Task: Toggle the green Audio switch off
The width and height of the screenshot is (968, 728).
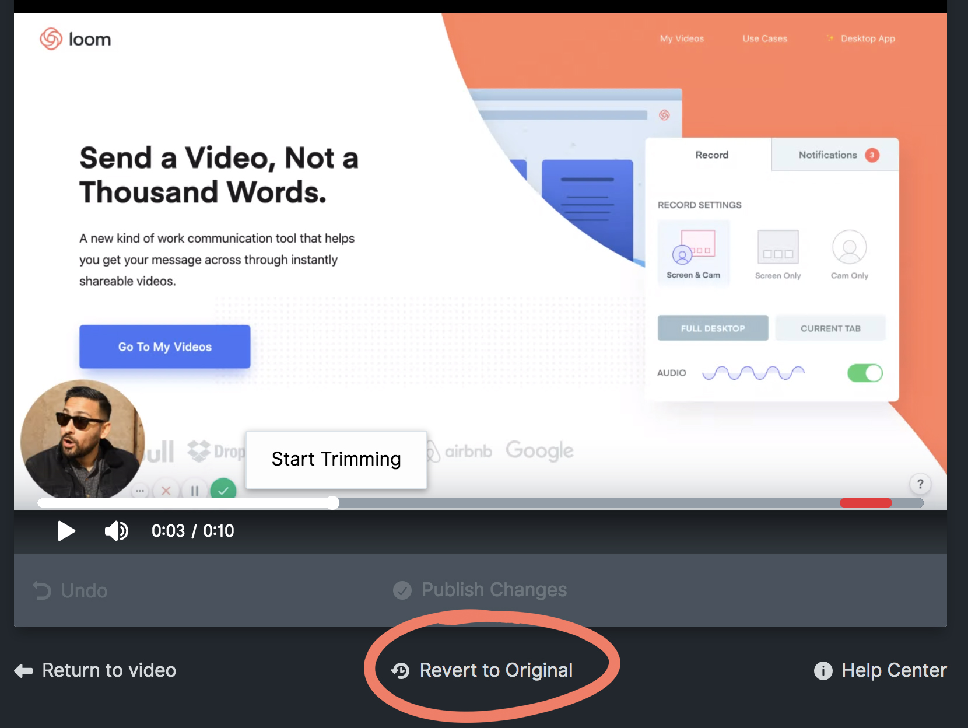Action: tap(865, 373)
